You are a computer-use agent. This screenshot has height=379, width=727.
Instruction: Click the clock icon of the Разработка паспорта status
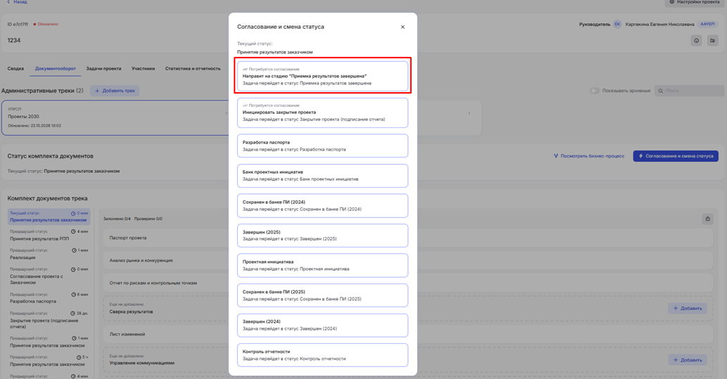click(x=74, y=295)
